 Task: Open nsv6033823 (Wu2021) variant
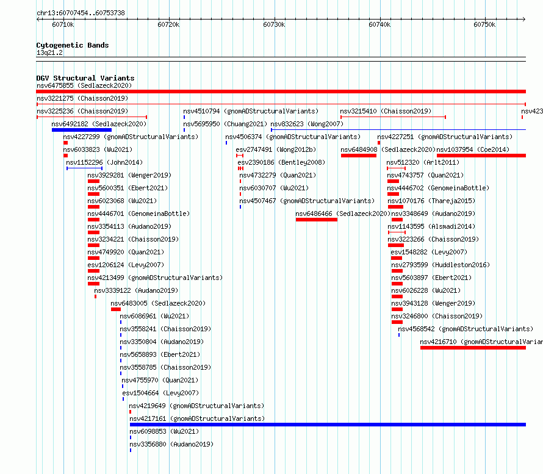tap(98, 149)
